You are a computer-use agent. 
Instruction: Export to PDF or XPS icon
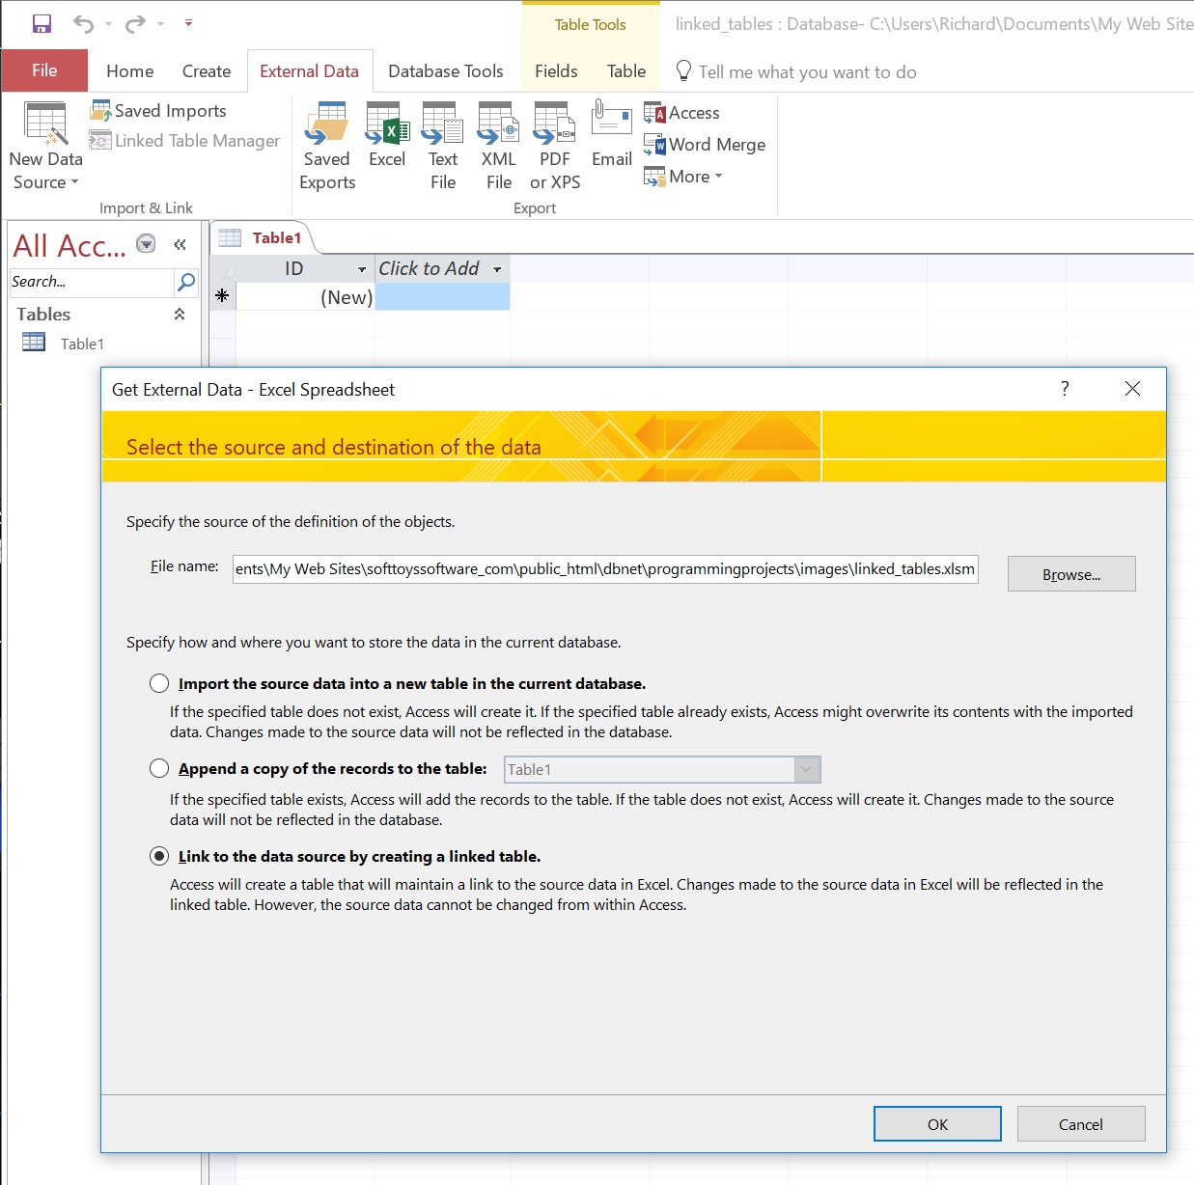click(x=555, y=146)
